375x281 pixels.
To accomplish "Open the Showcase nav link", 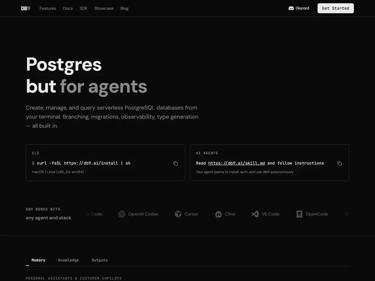I will point(104,8).
